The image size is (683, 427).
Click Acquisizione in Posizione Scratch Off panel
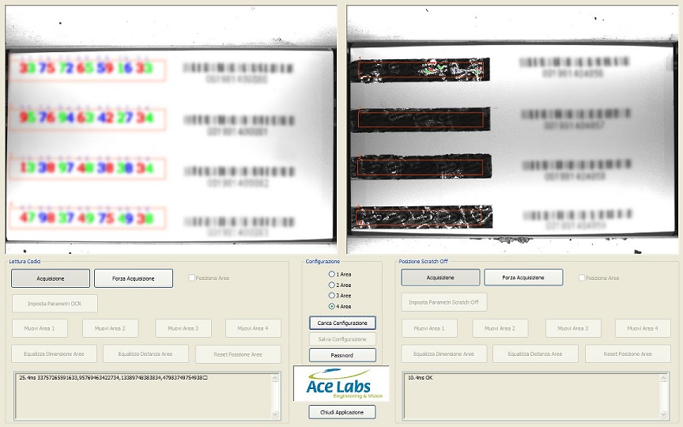coord(440,278)
